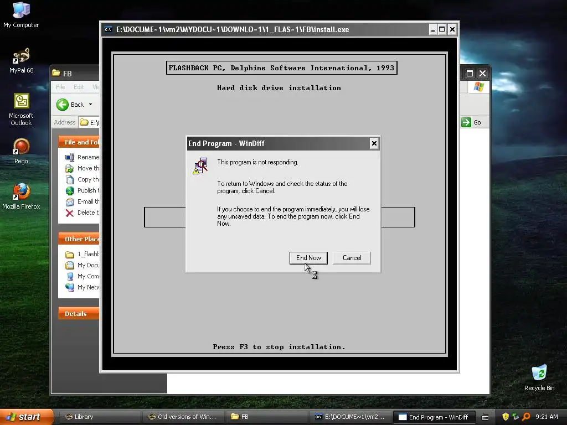Viewport: 567px width, 425px height.
Task: Collapse Other Places panel header
Action: click(x=79, y=239)
